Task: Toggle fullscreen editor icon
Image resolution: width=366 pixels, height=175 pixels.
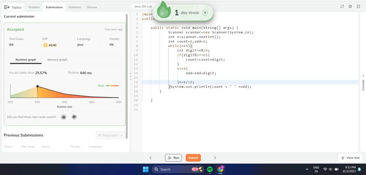Action: coord(358,6)
